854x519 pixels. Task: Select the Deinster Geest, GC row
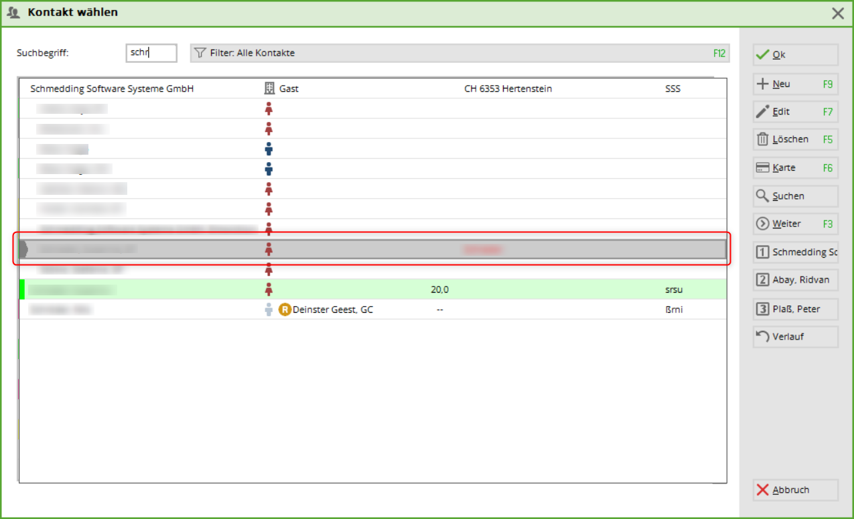click(x=332, y=309)
